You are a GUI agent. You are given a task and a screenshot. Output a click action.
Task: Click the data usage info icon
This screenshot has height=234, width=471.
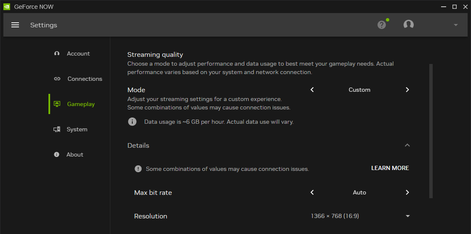(132, 122)
